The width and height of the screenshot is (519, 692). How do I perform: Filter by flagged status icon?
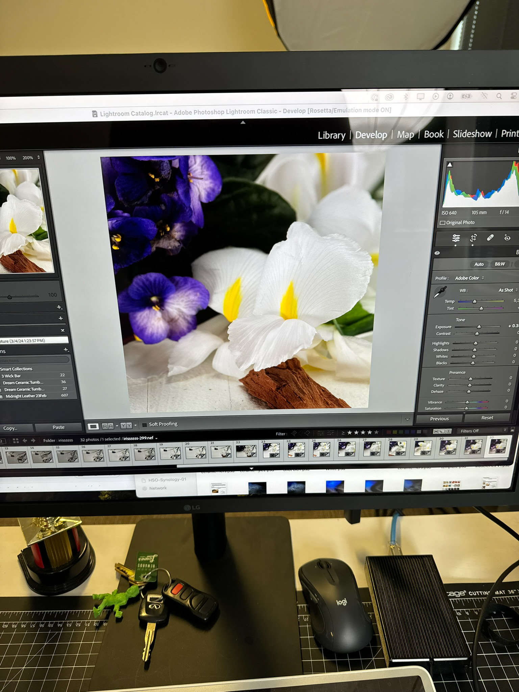[x=294, y=433]
